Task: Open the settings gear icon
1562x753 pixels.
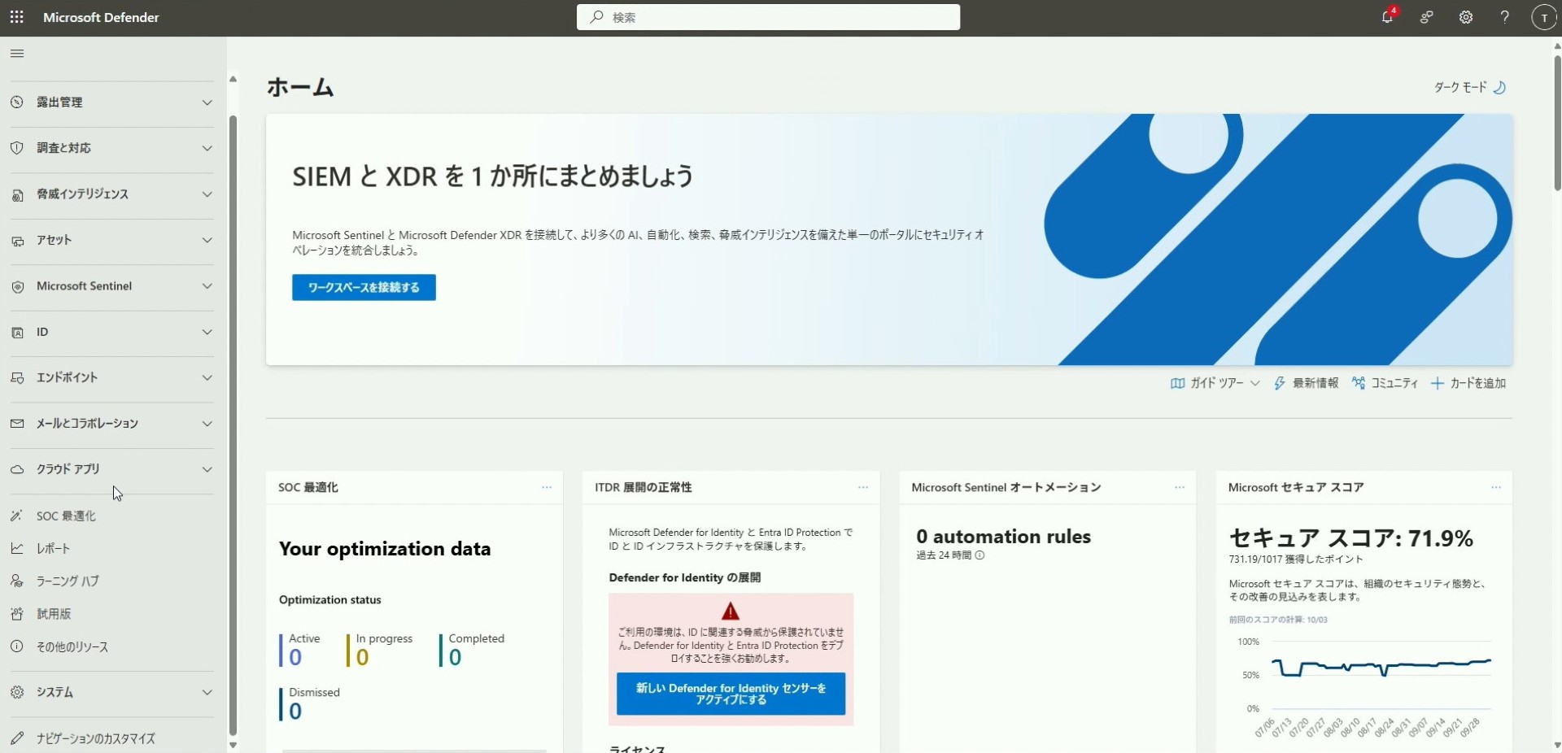Action: [x=1465, y=17]
